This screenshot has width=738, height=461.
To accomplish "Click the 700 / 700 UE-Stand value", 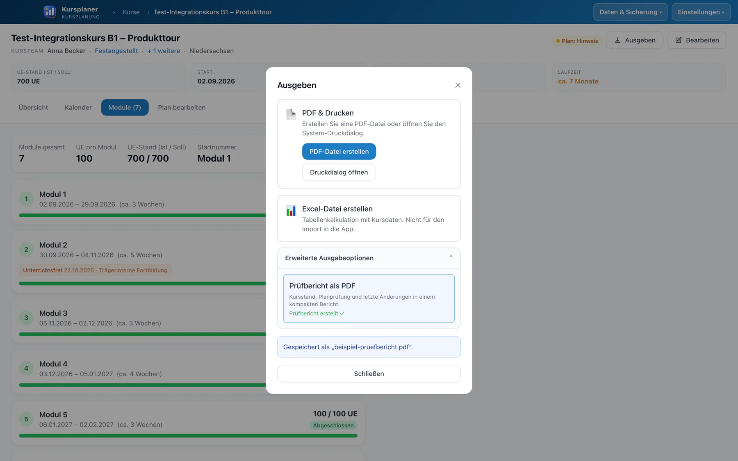I will (148, 159).
